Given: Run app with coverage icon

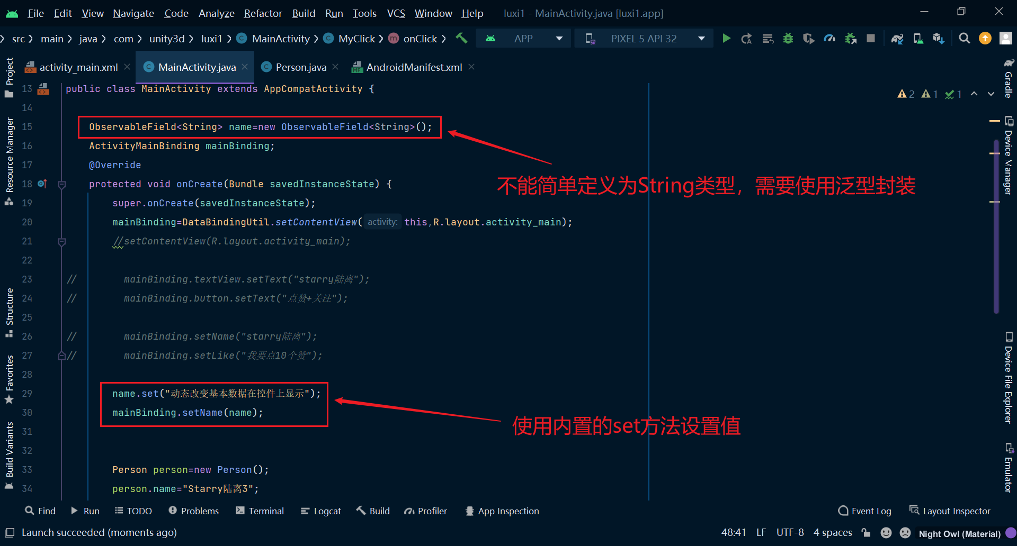Looking at the screenshot, I should pyautogui.click(x=809, y=38).
